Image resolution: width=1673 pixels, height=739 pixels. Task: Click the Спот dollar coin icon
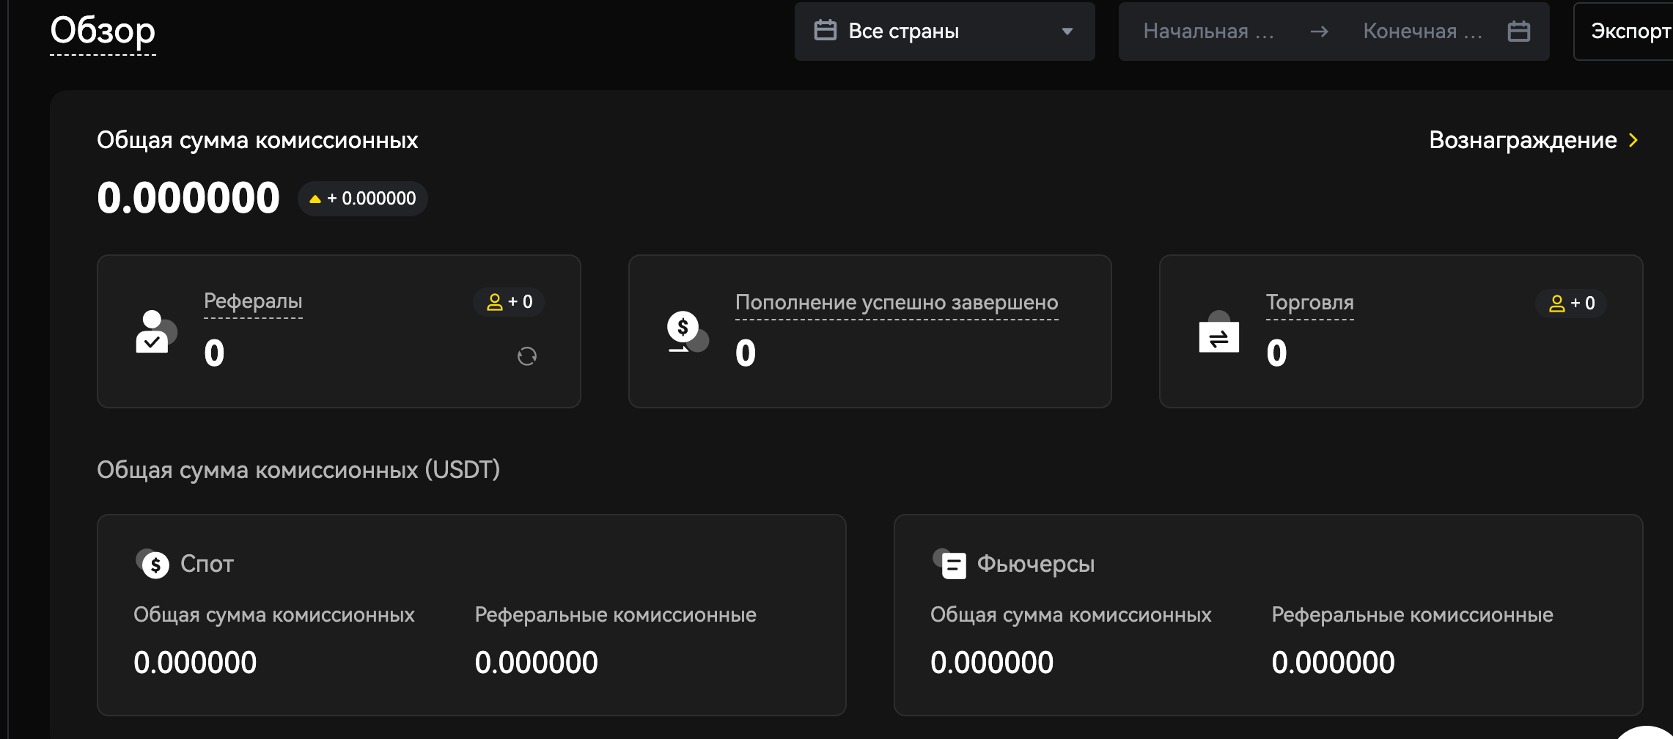click(153, 564)
